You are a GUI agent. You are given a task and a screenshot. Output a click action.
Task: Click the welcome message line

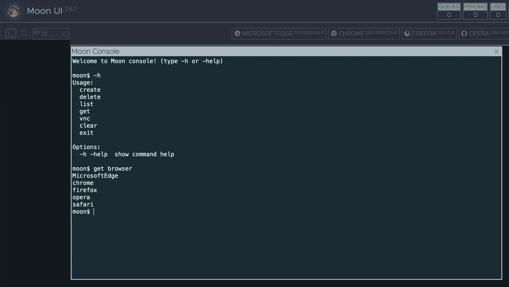pyautogui.click(x=148, y=61)
